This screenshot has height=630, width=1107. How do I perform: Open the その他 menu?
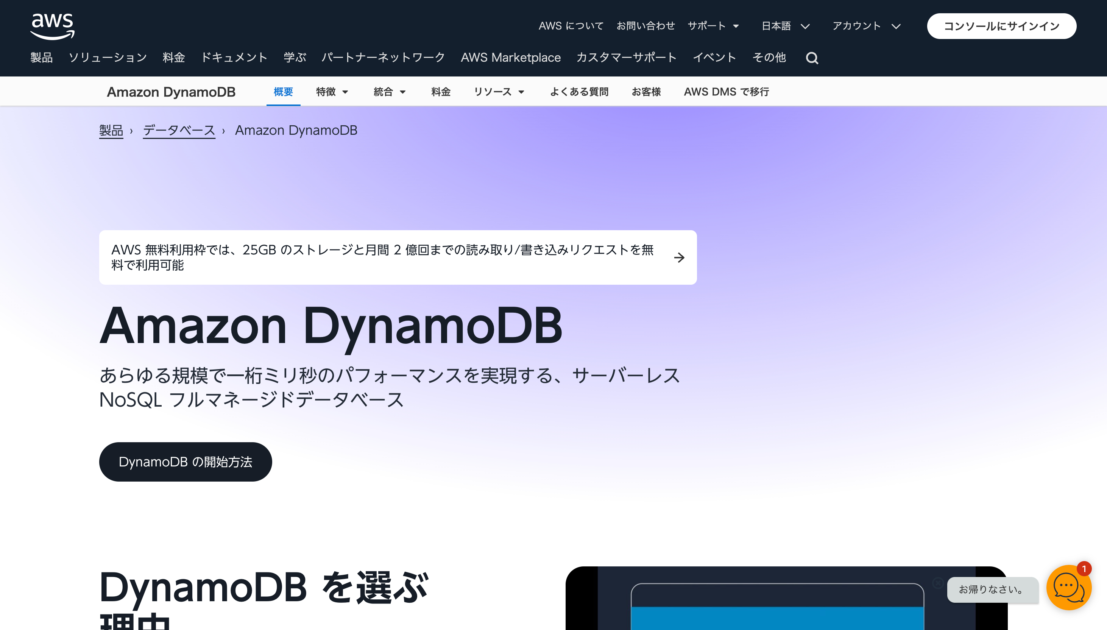point(769,58)
